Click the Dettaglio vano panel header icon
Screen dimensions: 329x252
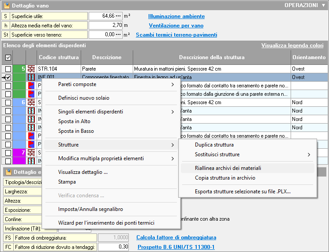6,6
